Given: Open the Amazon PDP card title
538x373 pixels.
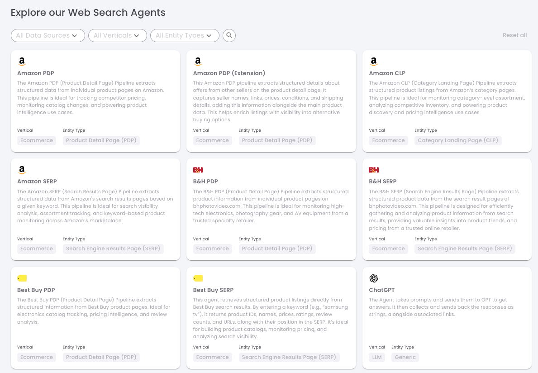Looking at the screenshot, I should 36,73.
